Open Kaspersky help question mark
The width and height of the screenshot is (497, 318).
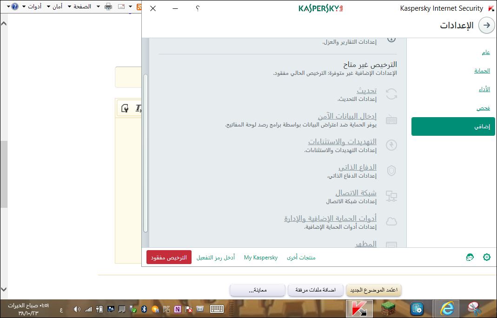click(198, 8)
